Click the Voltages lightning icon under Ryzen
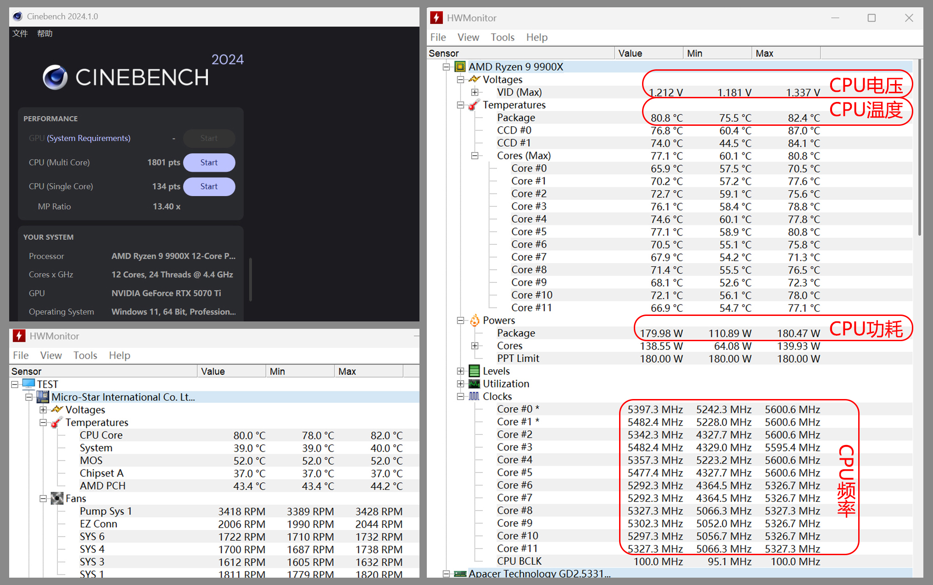This screenshot has height=585, width=933. click(x=475, y=79)
